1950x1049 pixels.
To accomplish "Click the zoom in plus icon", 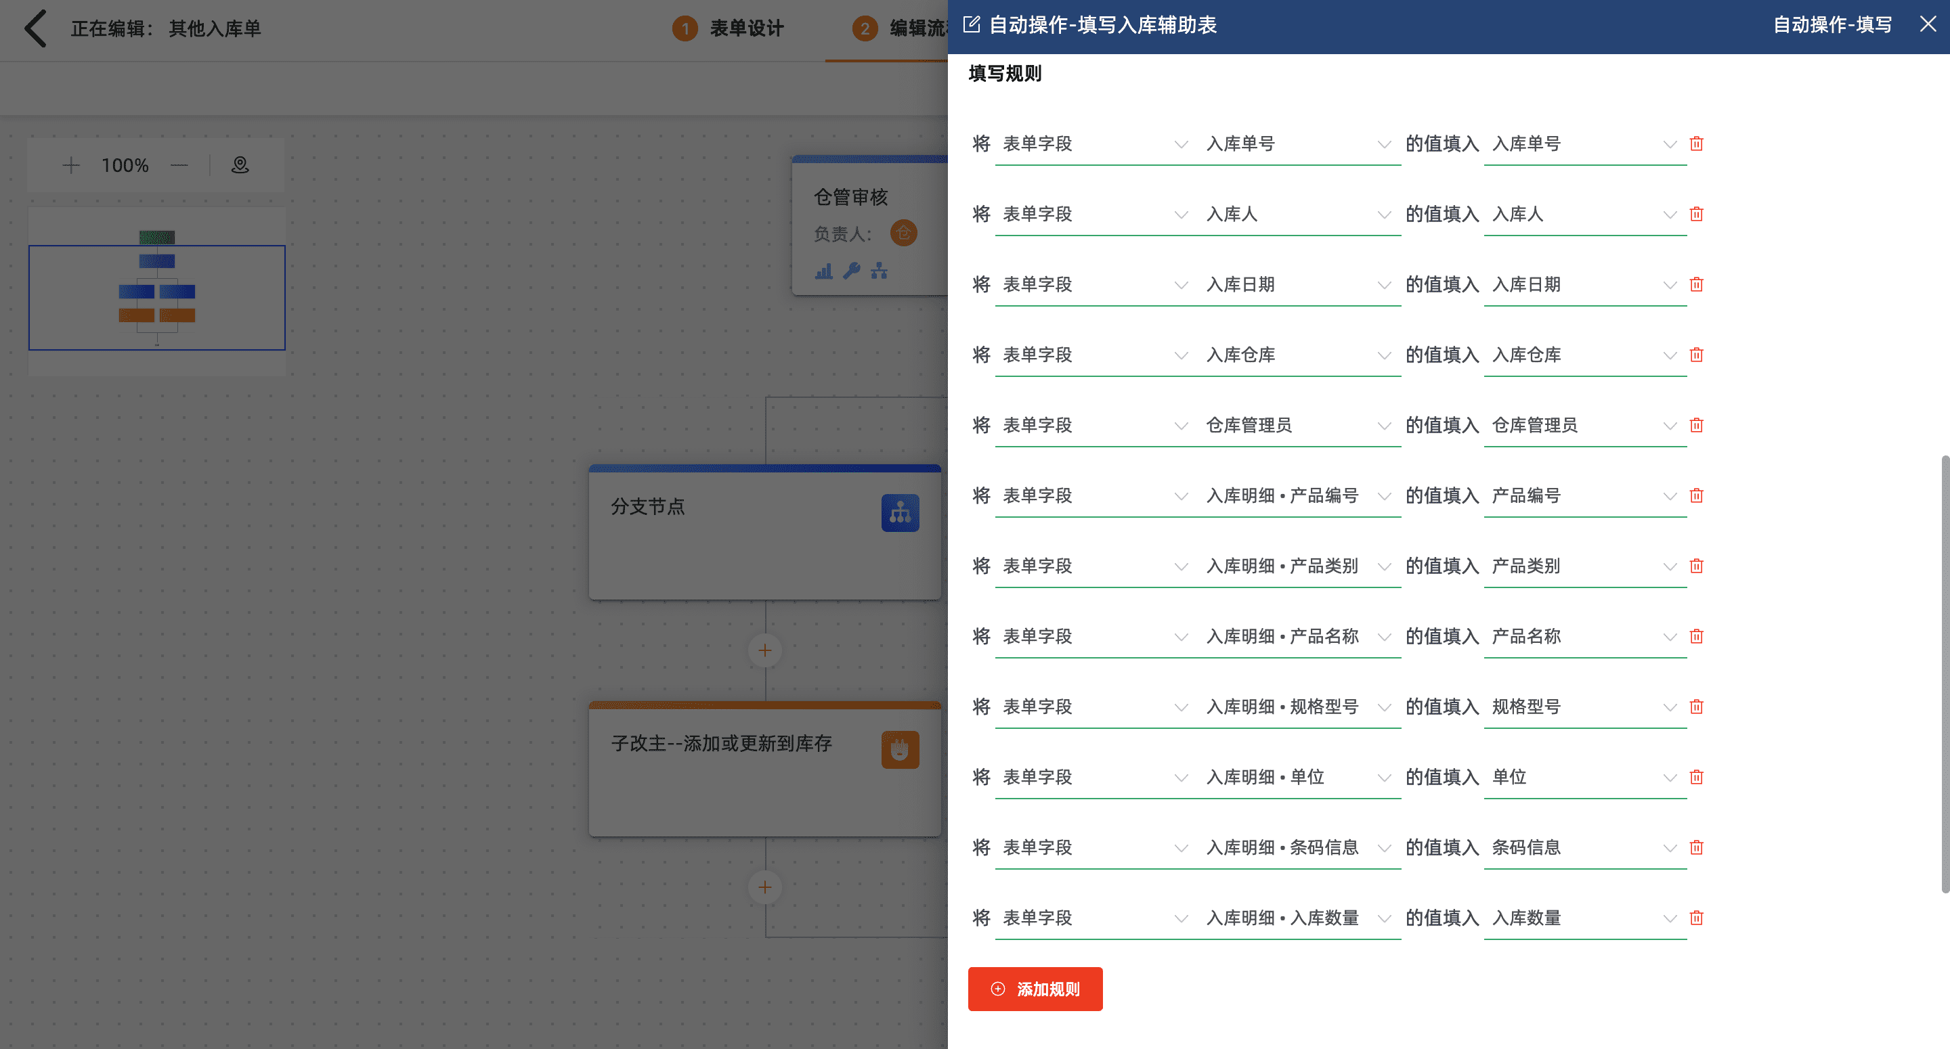I will [x=71, y=165].
